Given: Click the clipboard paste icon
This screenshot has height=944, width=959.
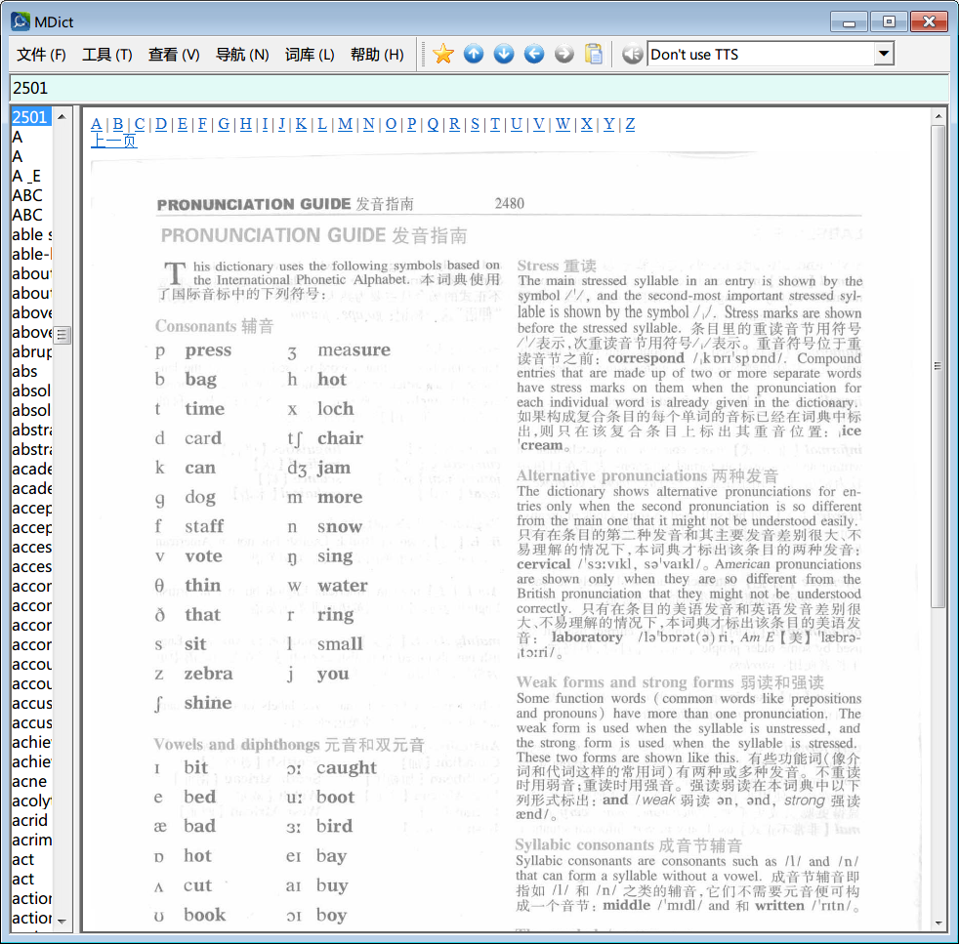Looking at the screenshot, I should tap(593, 55).
